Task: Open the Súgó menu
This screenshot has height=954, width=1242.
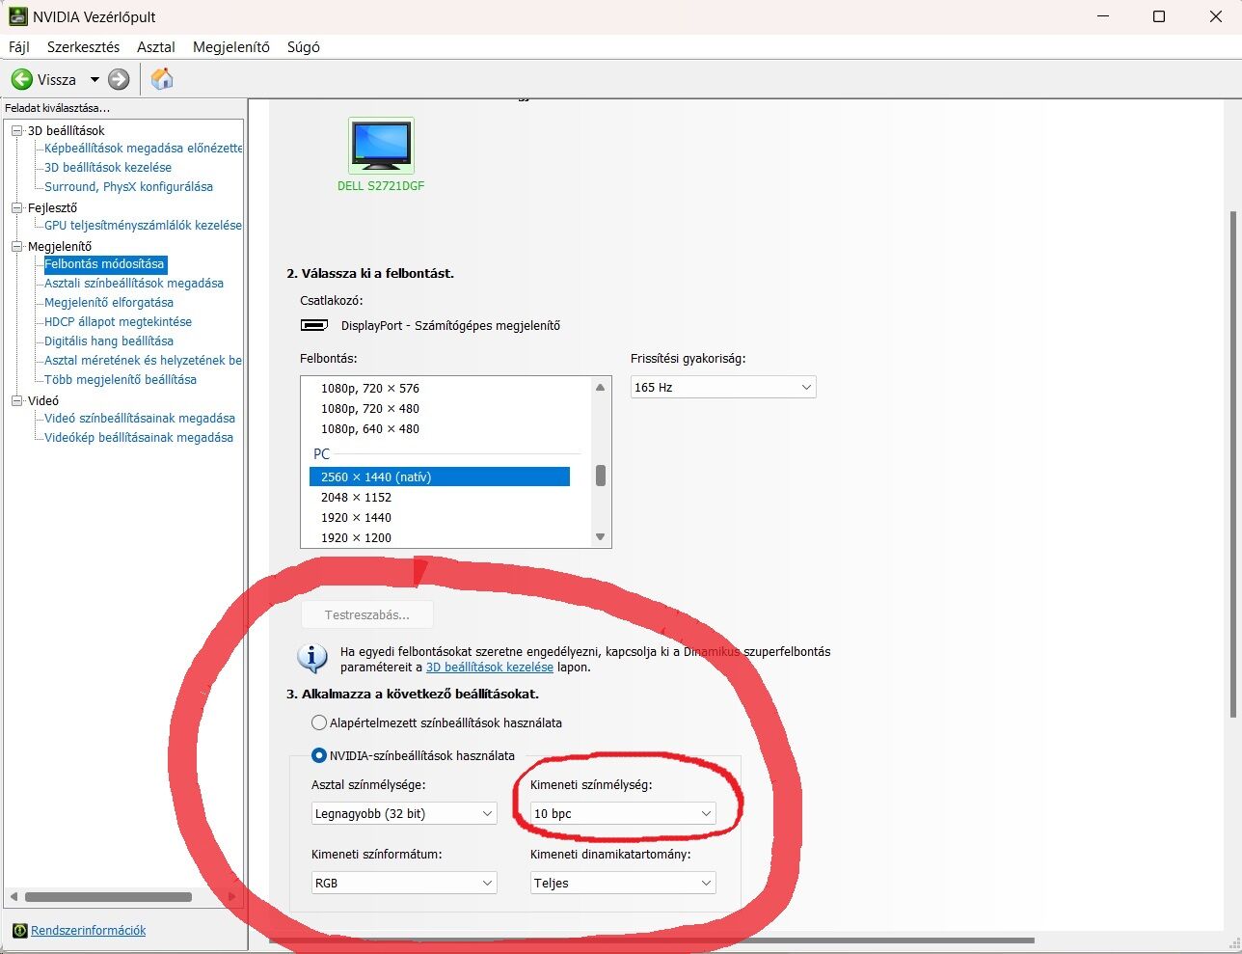Action: pyautogui.click(x=304, y=46)
